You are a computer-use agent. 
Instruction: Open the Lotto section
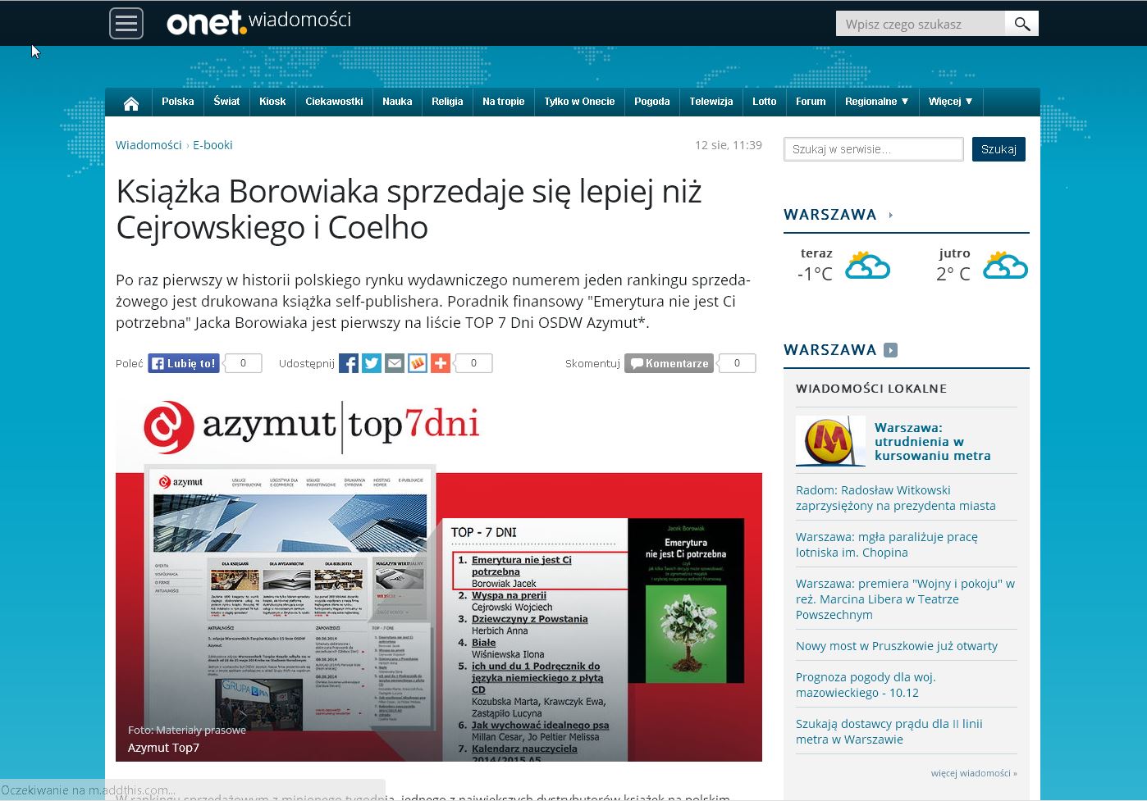764,102
